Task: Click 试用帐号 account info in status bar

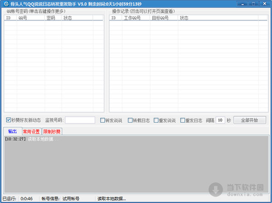Action: click(71, 198)
